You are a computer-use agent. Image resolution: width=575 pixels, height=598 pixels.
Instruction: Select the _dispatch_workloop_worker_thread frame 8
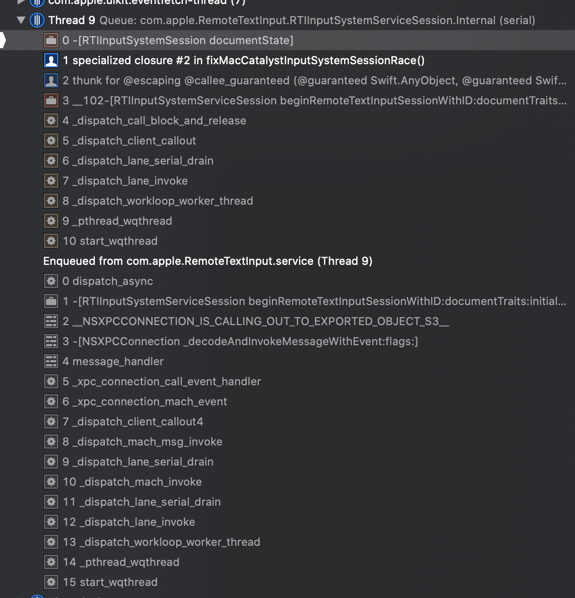158,201
